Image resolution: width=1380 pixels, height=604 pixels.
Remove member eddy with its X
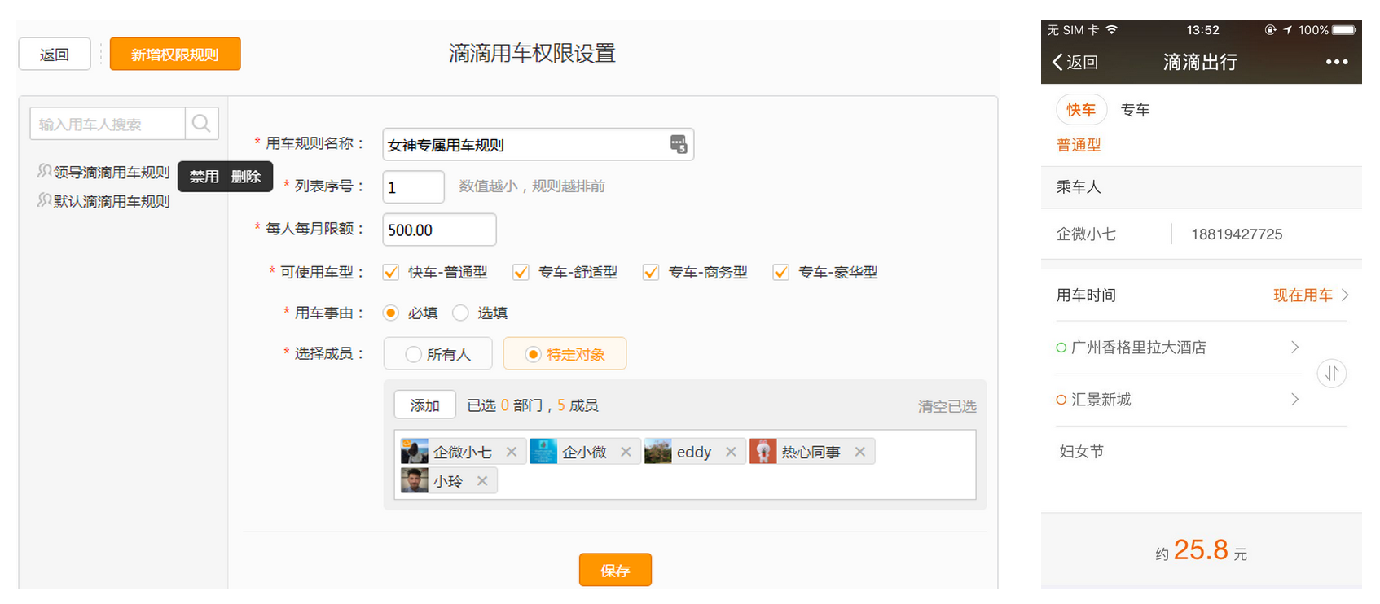(731, 452)
